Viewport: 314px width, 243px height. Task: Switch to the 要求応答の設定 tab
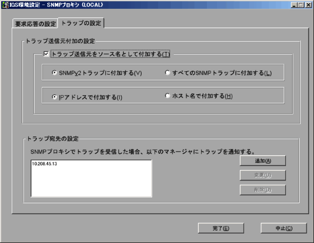point(35,24)
